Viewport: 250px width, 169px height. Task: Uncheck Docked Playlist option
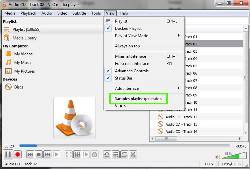[144, 28]
